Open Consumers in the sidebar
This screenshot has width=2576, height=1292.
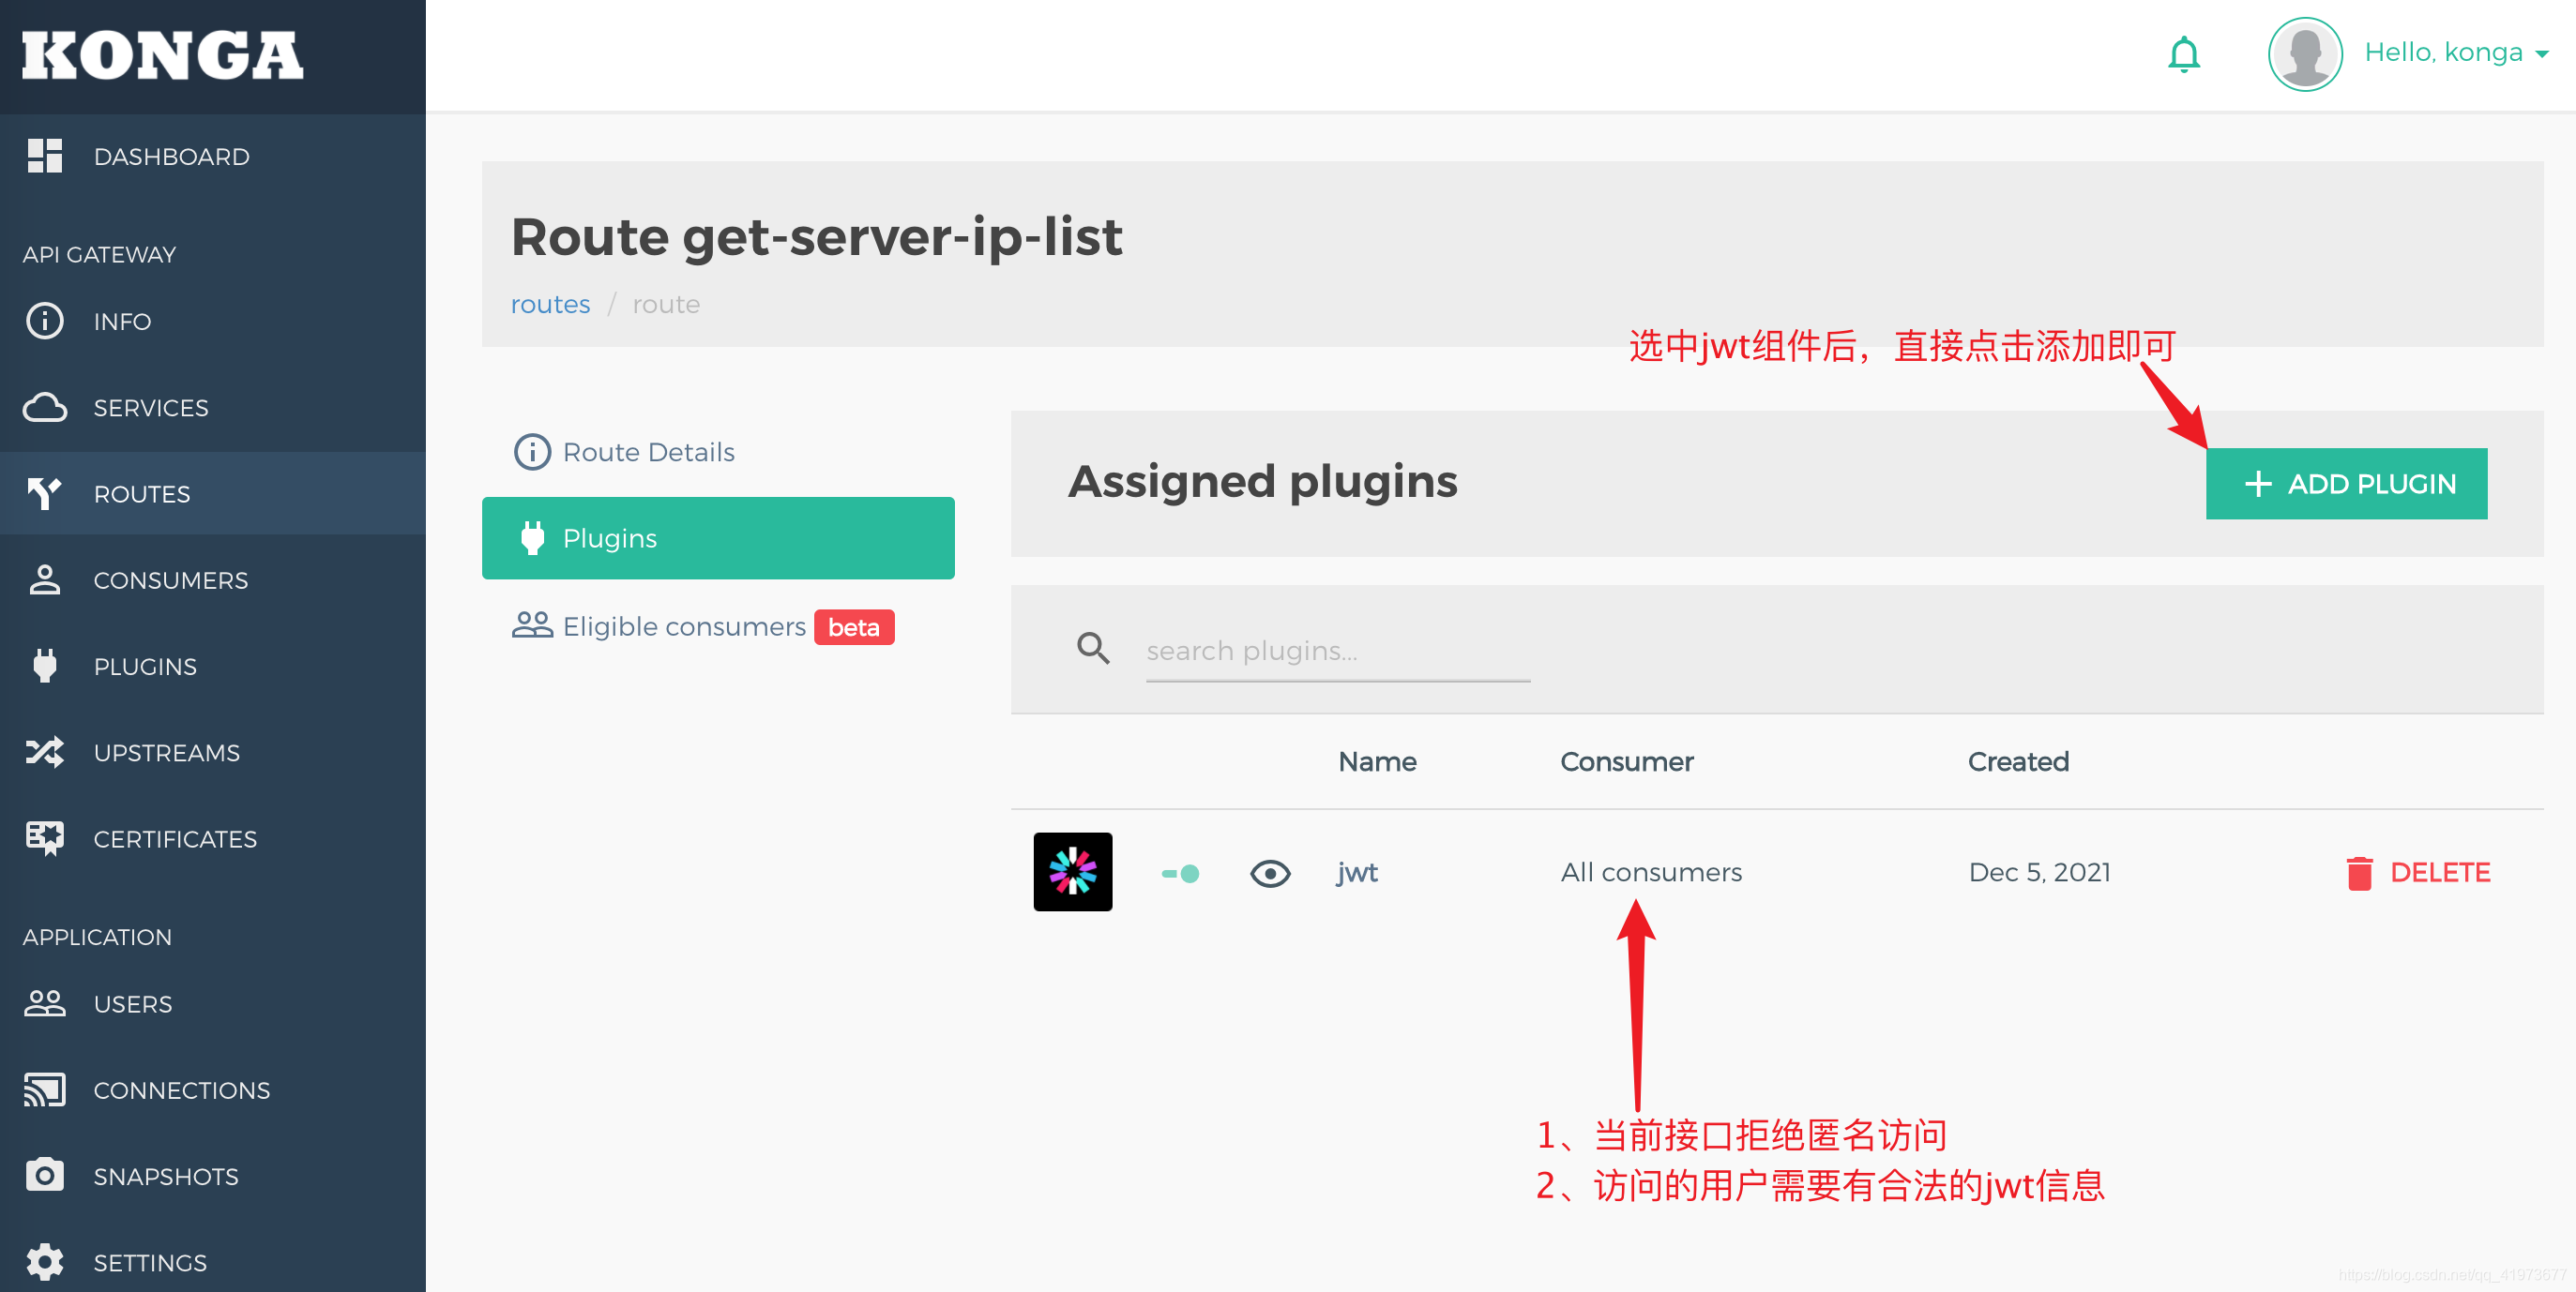(x=170, y=580)
